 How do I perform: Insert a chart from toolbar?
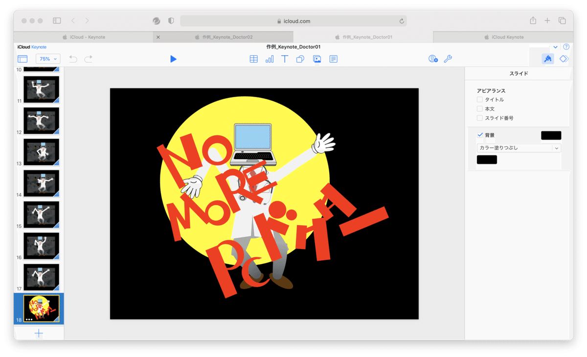[x=270, y=59]
